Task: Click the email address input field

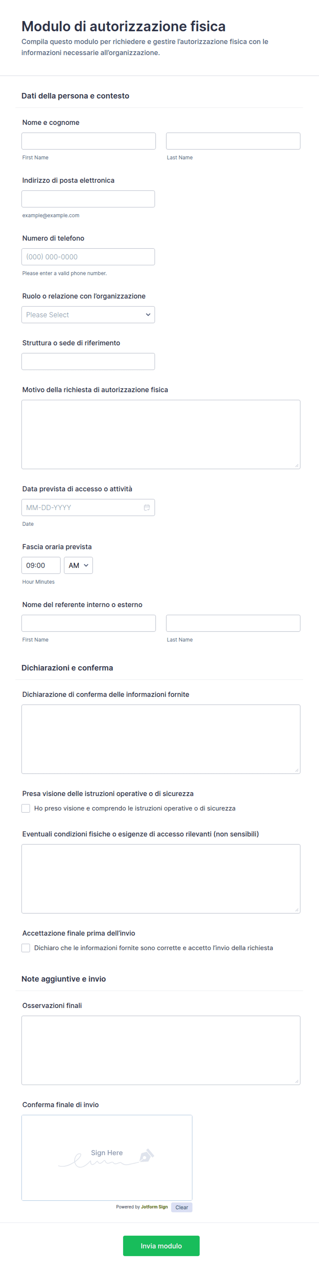Action: click(x=88, y=199)
